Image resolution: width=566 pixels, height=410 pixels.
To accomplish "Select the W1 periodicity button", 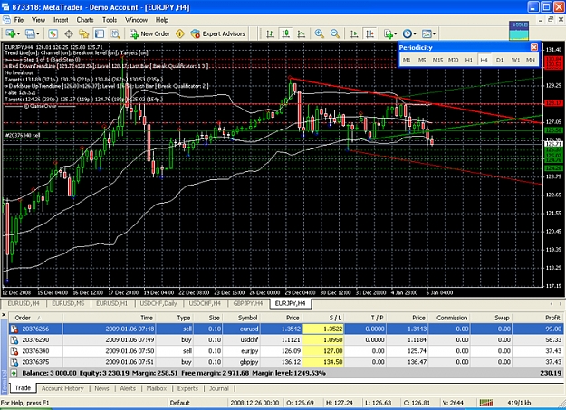I will (515, 60).
